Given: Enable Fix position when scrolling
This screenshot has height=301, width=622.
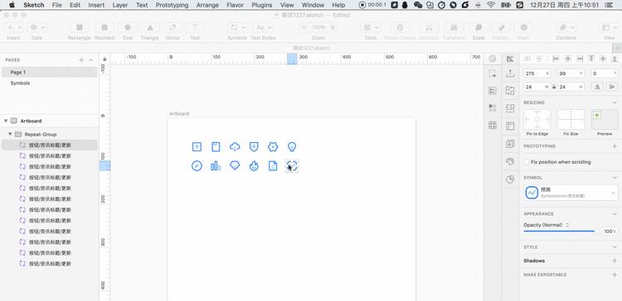Looking at the screenshot, I should coord(527,162).
